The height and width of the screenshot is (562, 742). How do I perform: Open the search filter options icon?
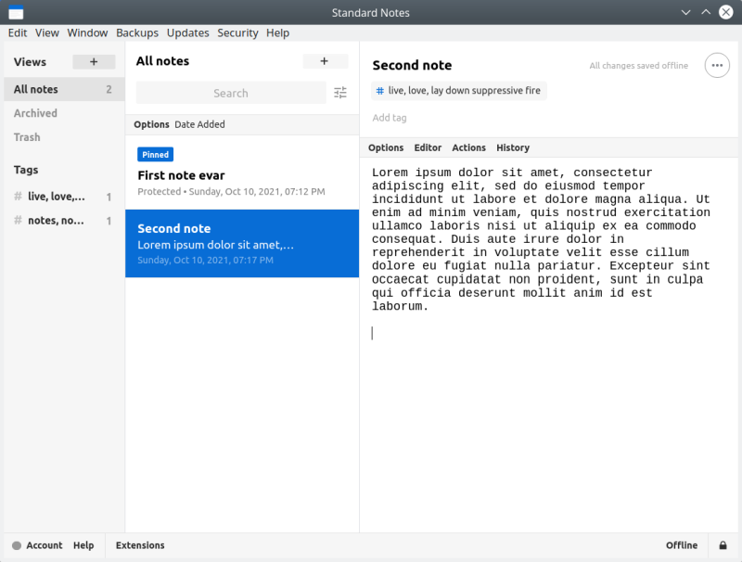click(x=339, y=93)
